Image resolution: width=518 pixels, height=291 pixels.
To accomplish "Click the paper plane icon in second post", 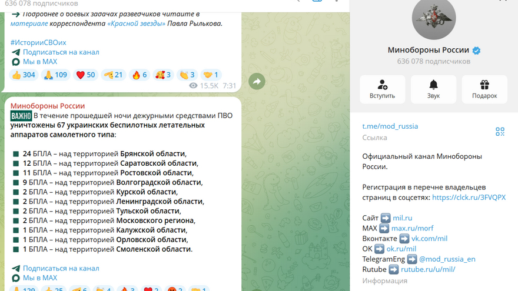I will (x=15, y=268).
